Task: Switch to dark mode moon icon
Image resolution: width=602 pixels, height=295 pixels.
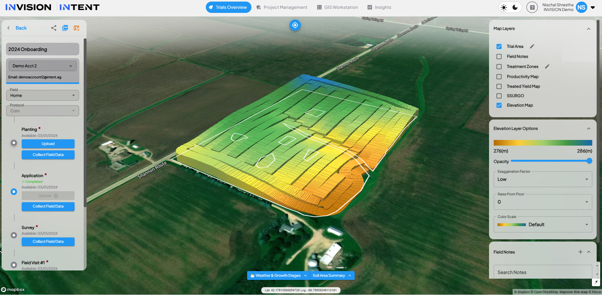Action: 515,8
